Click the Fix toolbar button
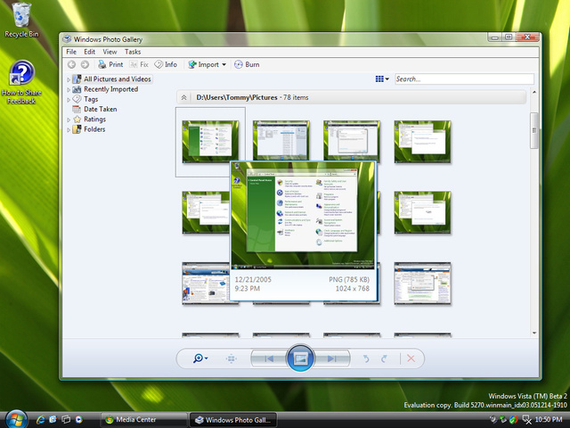The image size is (570, 428). [139, 64]
